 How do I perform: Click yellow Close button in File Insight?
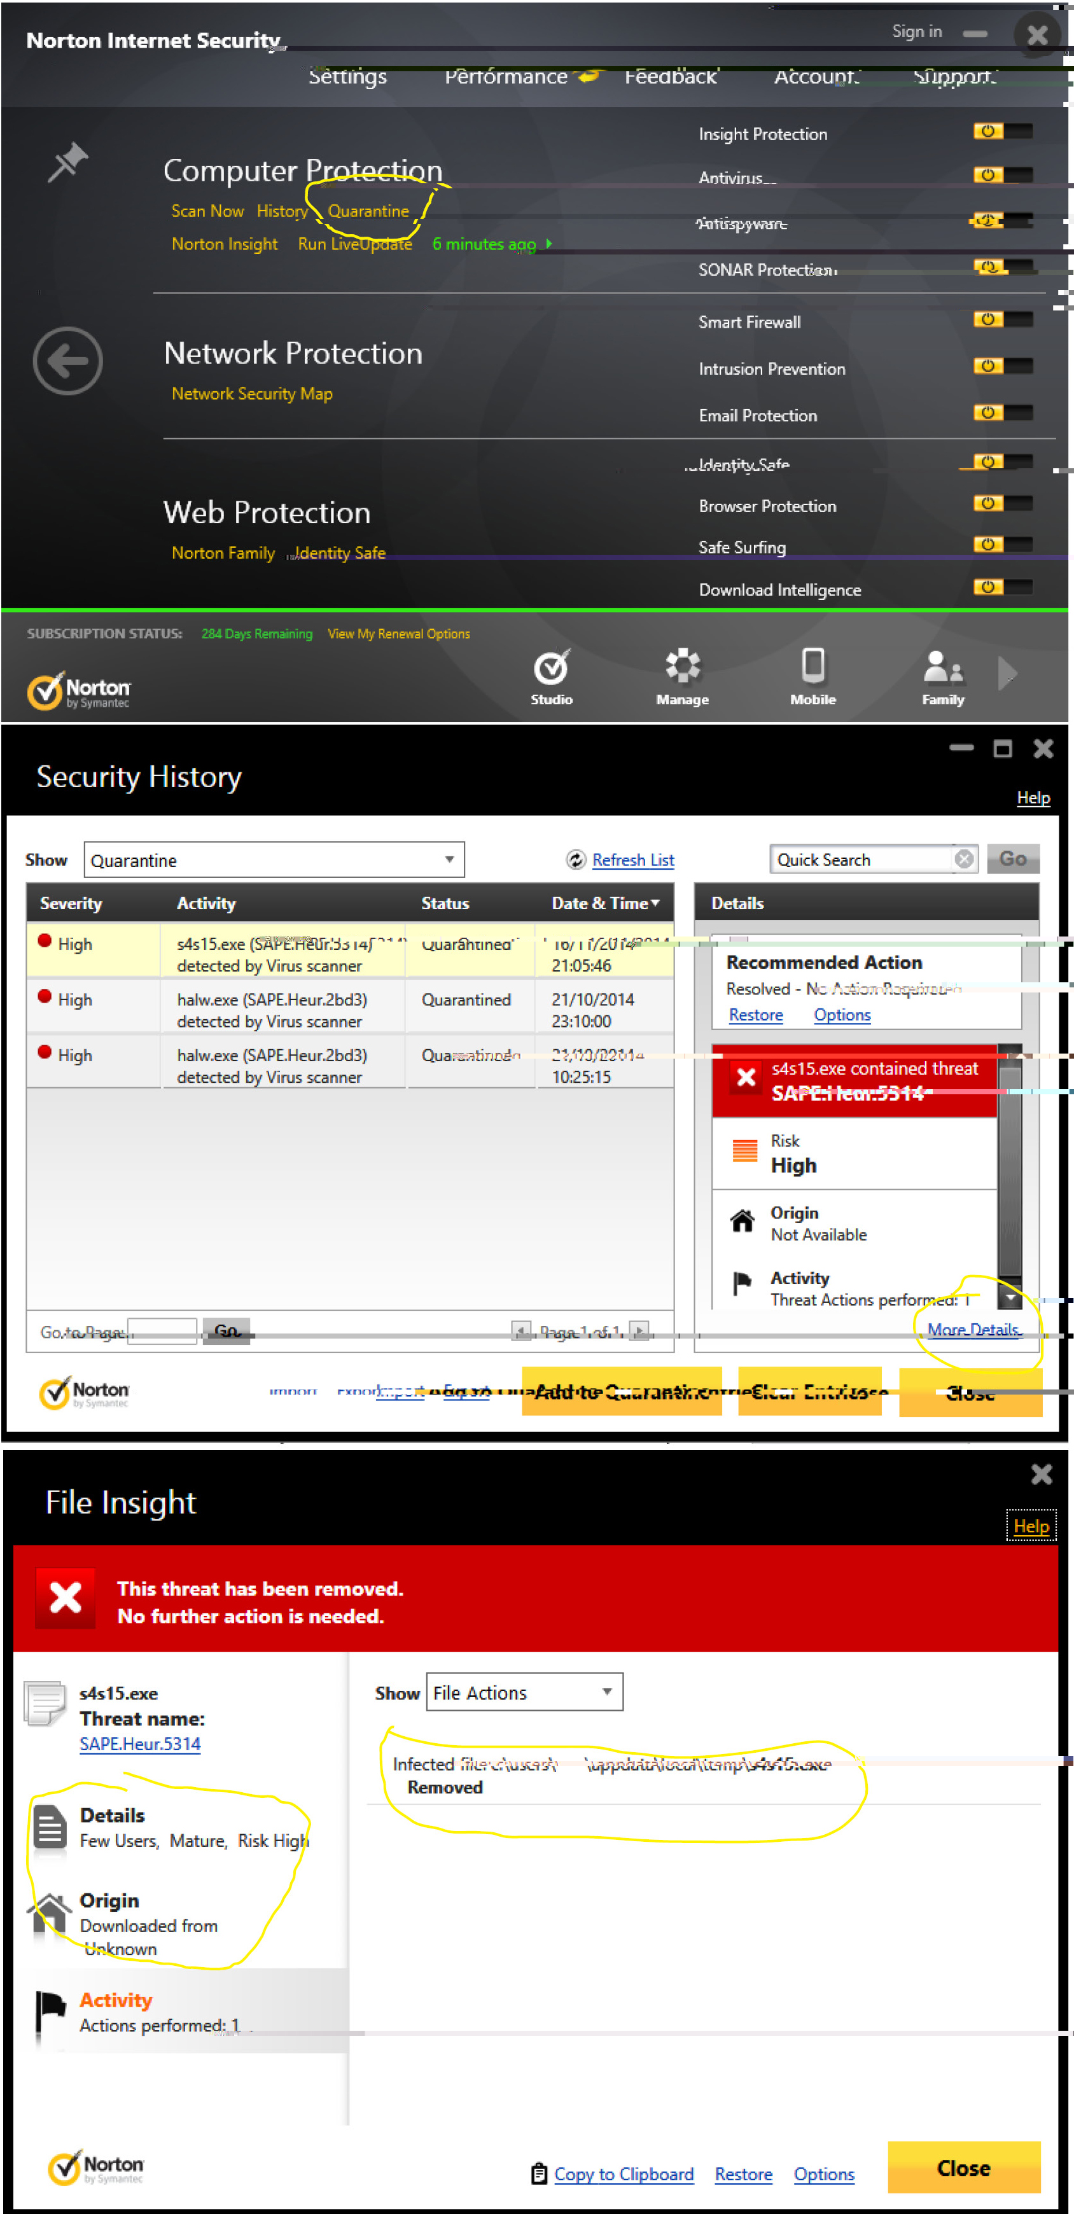tap(964, 2168)
